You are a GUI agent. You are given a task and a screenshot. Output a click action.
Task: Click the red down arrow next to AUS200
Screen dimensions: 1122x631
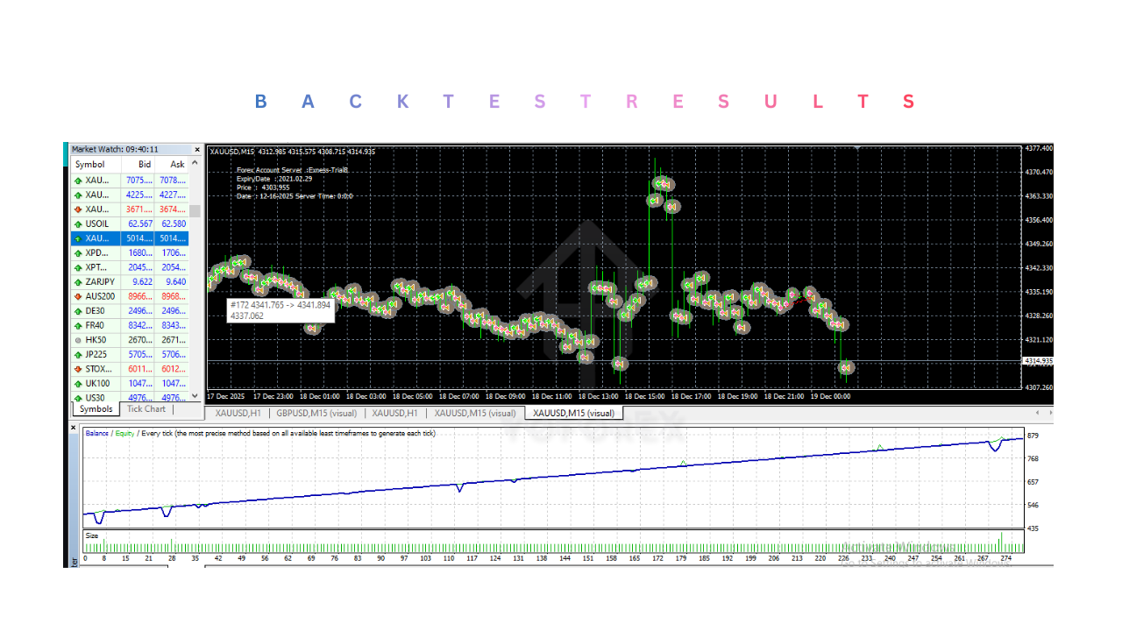(x=78, y=296)
